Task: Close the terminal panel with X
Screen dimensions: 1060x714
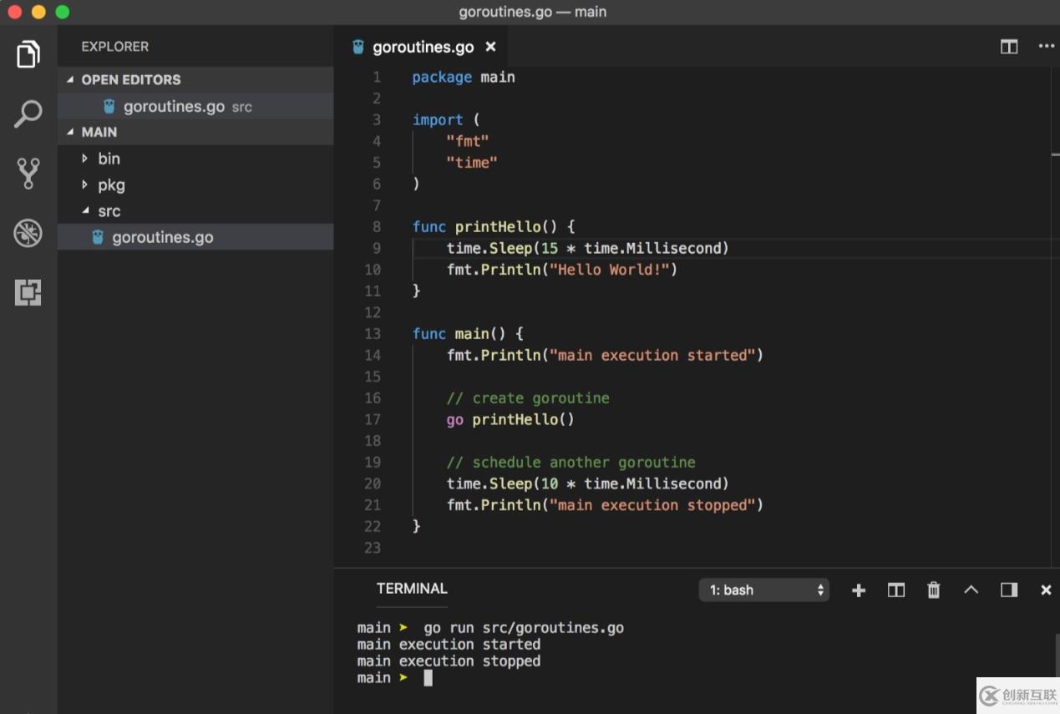Action: [x=1046, y=590]
